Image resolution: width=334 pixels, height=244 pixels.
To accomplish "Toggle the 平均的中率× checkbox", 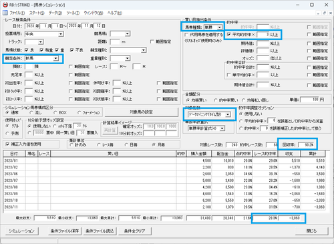I will coord(228,34).
